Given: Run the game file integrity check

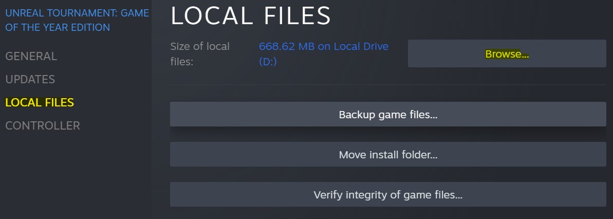Looking at the screenshot, I should click(388, 195).
